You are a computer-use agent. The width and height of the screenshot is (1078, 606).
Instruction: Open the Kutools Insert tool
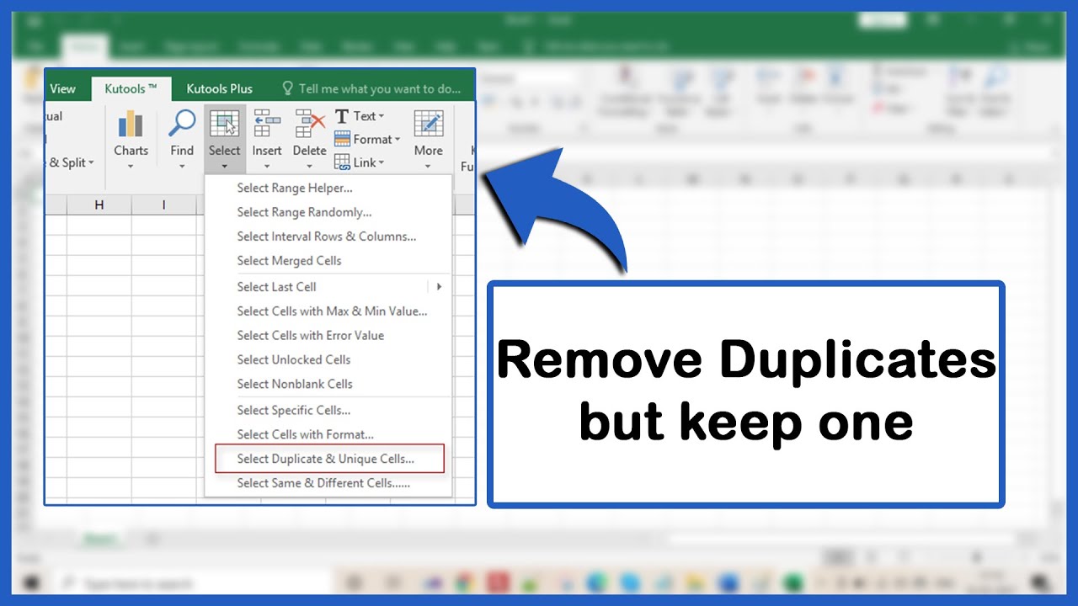pos(267,138)
